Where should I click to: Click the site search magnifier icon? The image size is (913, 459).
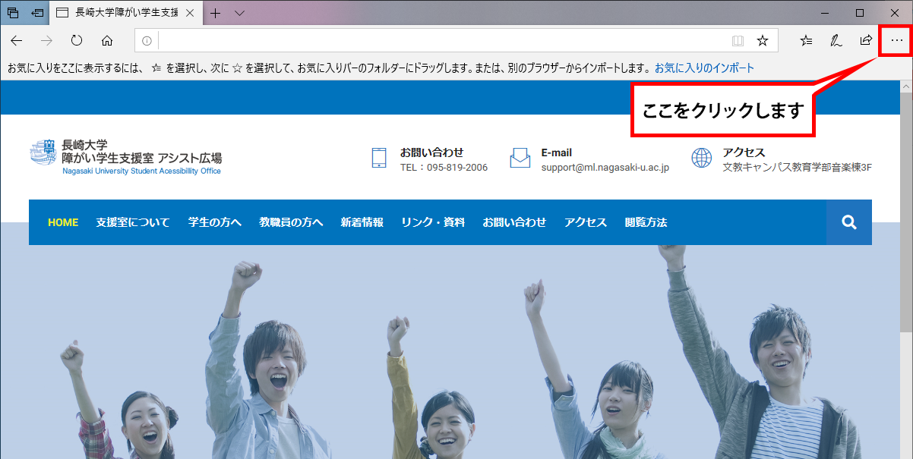(x=849, y=222)
